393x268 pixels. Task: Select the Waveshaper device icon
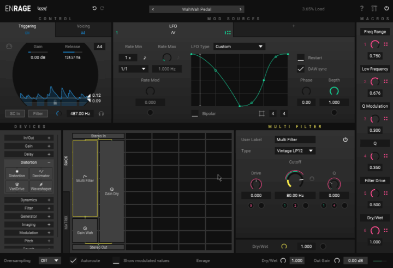[41, 186]
